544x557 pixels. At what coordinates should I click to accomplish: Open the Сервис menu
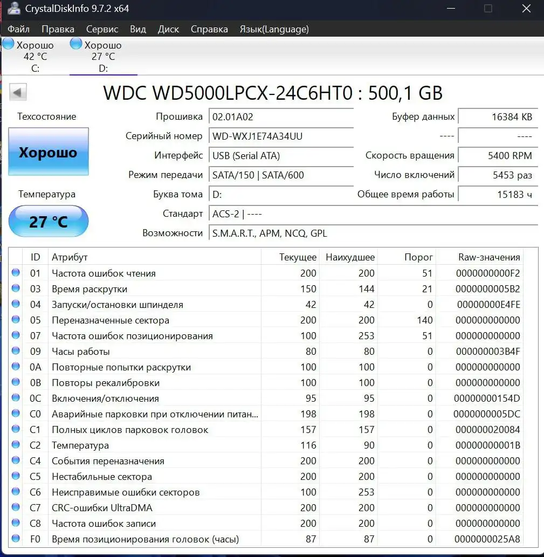tap(102, 29)
